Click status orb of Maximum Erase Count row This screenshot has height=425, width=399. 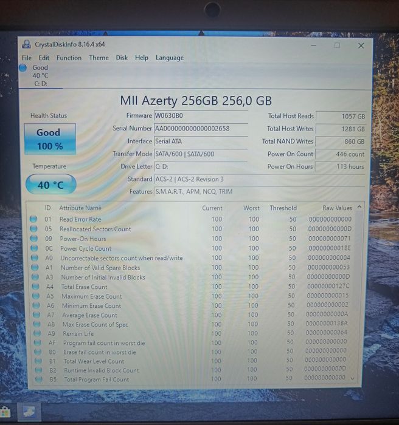35,296
